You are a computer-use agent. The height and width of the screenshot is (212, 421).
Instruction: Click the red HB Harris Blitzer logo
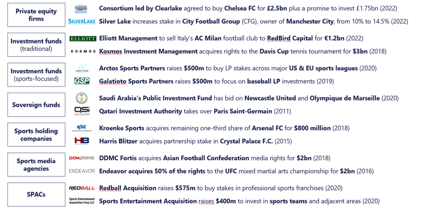[82, 141]
